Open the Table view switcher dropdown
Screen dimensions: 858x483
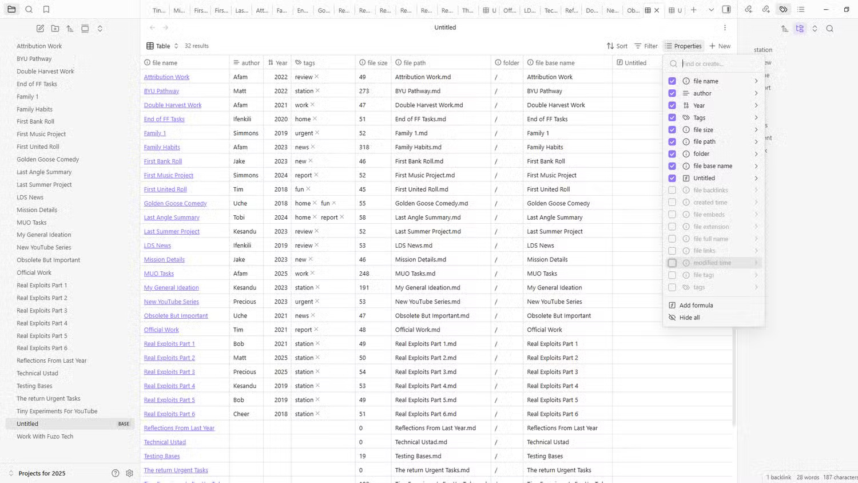[162, 46]
